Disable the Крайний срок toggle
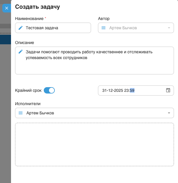Screen dimensions: 178x183 pos(49,90)
